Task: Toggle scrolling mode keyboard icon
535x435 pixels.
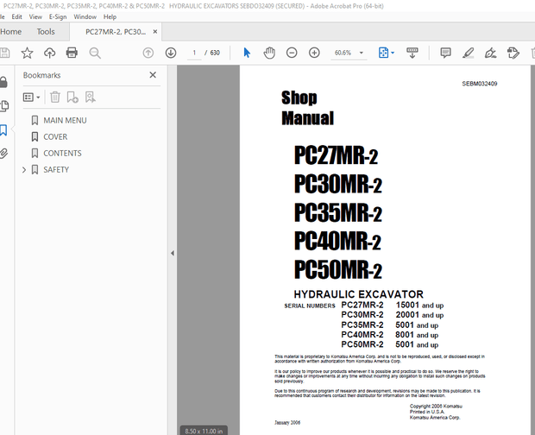Action: click(x=412, y=53)
